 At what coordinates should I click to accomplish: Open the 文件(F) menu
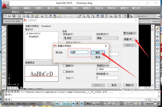[x=15, y=8]
